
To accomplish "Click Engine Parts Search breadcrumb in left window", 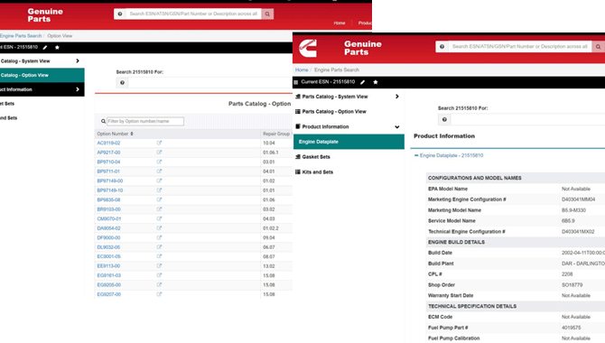I will click(x=21, y=36).
